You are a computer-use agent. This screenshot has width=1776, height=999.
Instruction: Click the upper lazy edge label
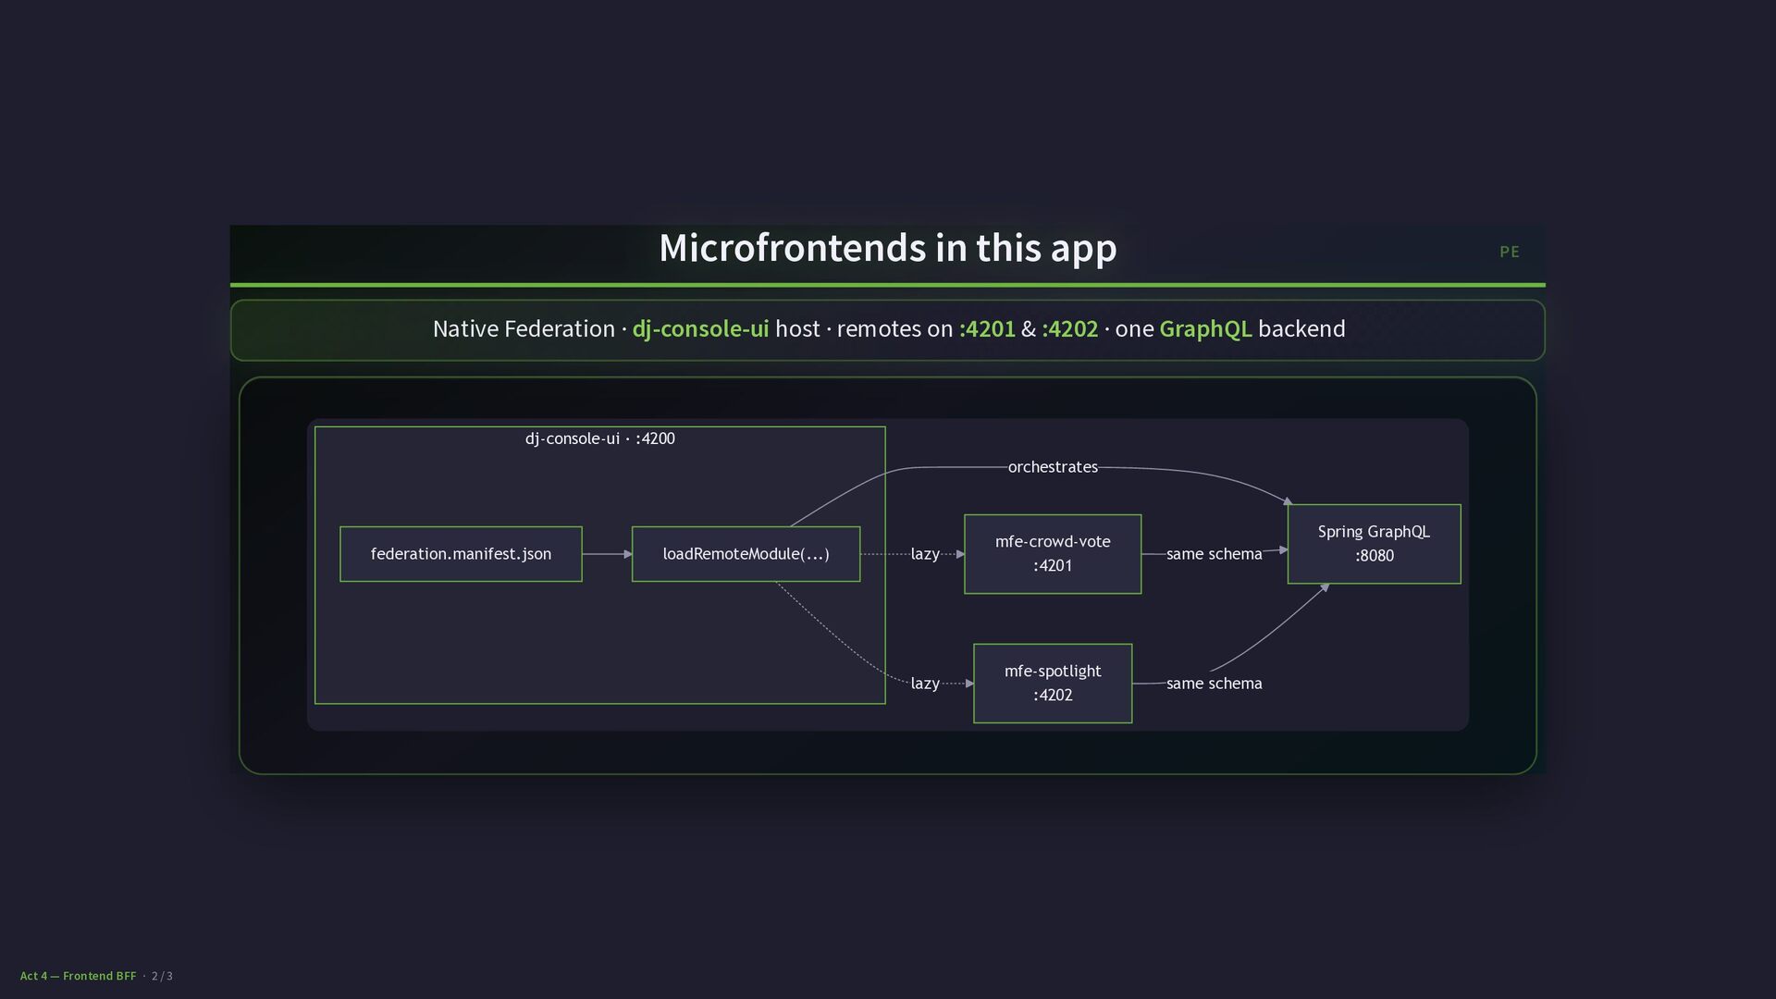point(924,554)
